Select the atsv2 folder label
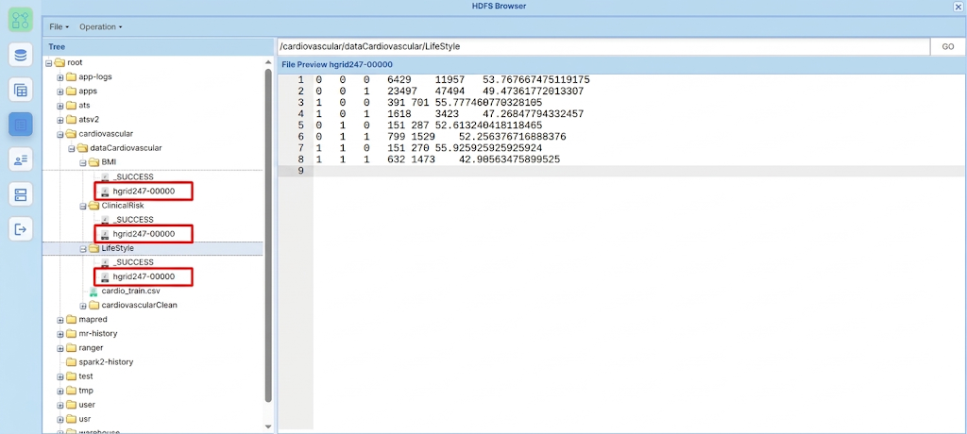 (89, 119)
